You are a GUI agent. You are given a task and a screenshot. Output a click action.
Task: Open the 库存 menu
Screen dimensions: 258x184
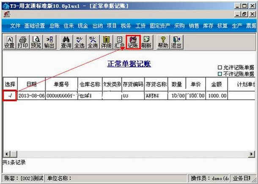208,26
